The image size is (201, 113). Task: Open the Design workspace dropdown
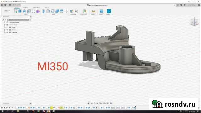[7, 11]
